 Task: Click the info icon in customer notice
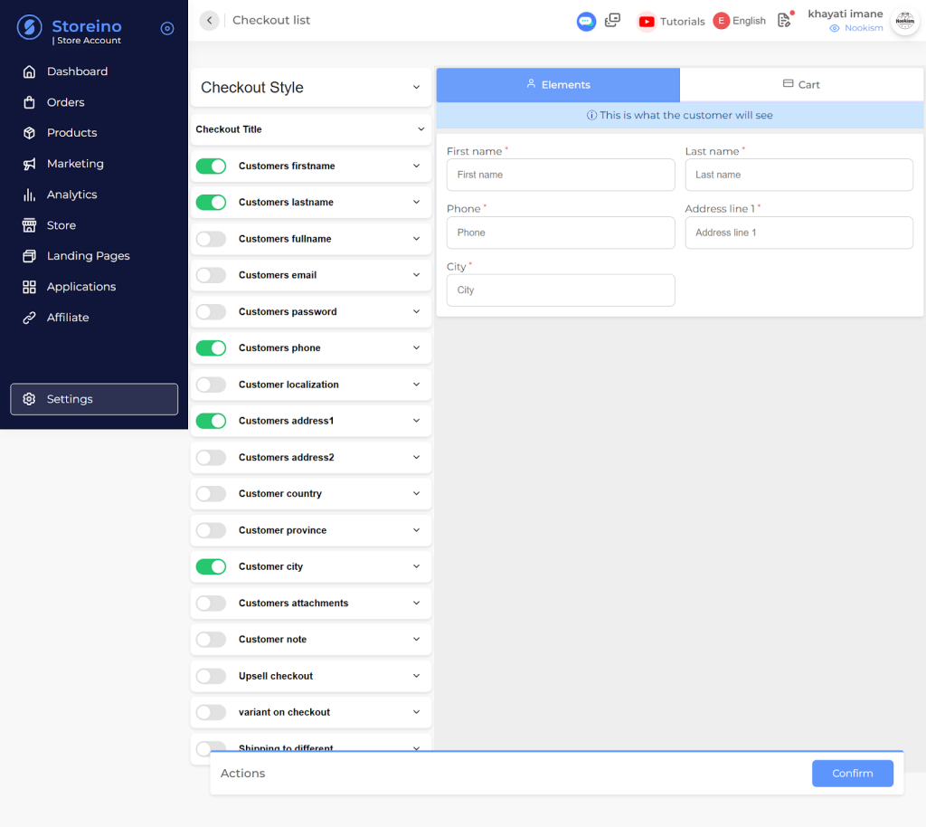(591, 115)
